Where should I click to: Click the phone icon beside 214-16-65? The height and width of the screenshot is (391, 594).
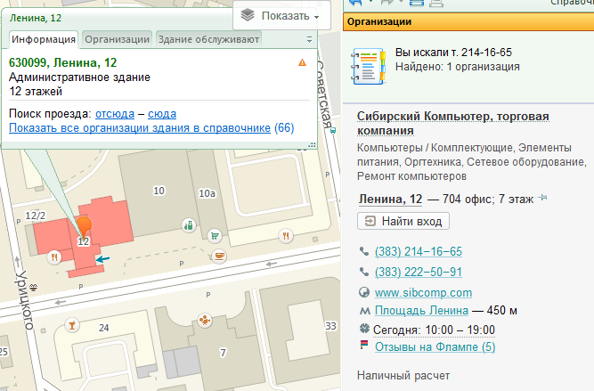coord(364,251)
